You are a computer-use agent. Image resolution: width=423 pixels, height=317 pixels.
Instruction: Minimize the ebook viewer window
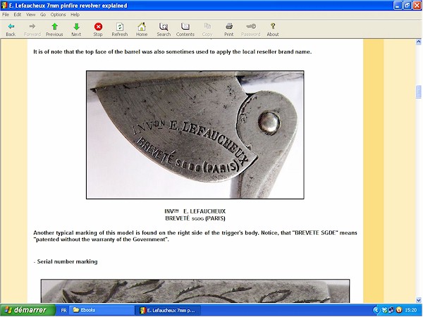(x=398, y=6)
